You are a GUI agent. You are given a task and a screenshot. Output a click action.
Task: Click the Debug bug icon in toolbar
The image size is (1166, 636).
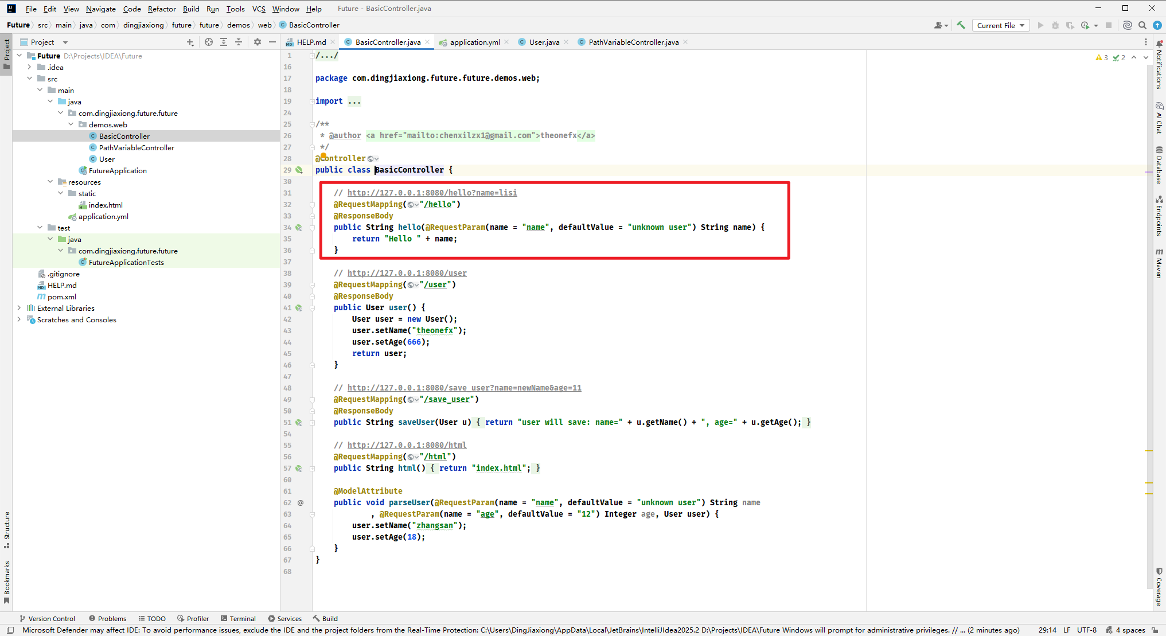[1055, 25]
